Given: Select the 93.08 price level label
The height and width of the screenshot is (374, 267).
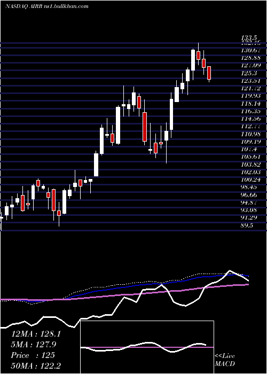Looking at the screenshot, I should pyautogui.click(x=250, y=210).
